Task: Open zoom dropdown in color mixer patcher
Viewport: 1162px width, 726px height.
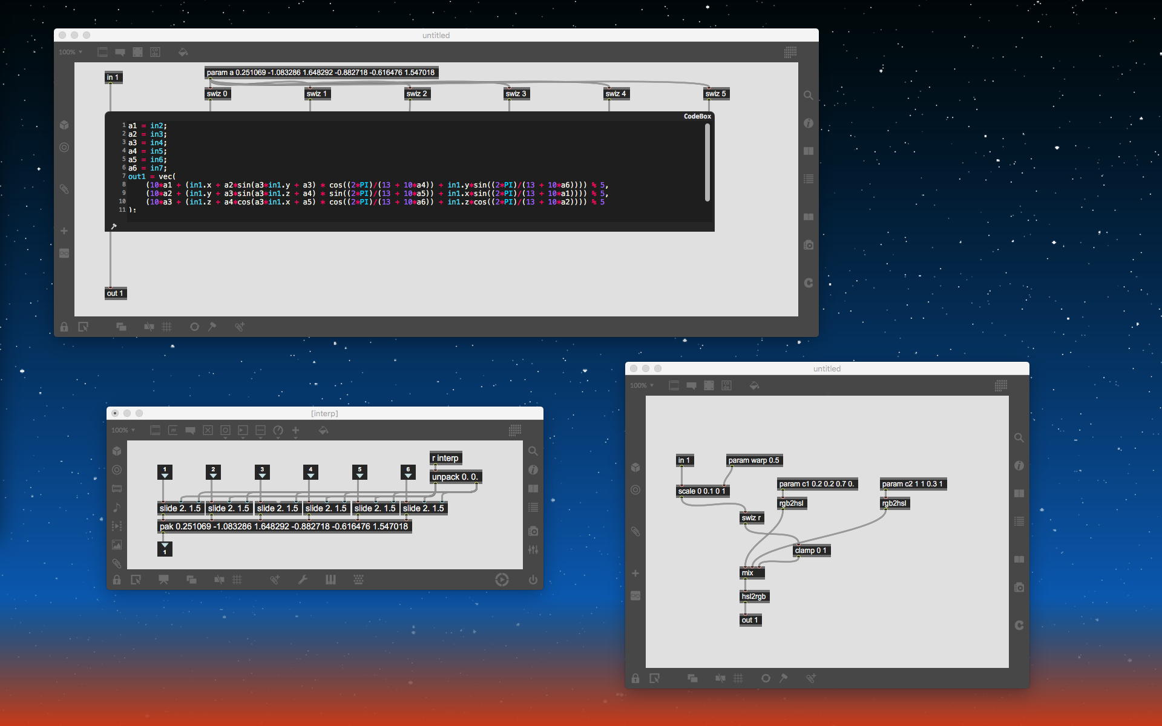Action: tap(642, 385)
